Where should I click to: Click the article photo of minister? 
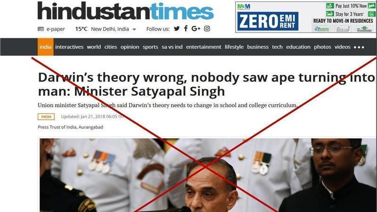(207, 175)
